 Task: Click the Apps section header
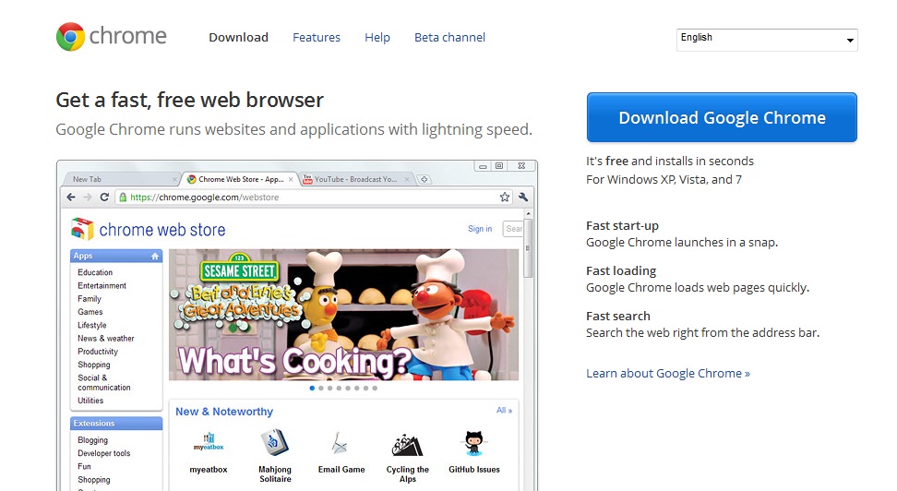[116, 256]
